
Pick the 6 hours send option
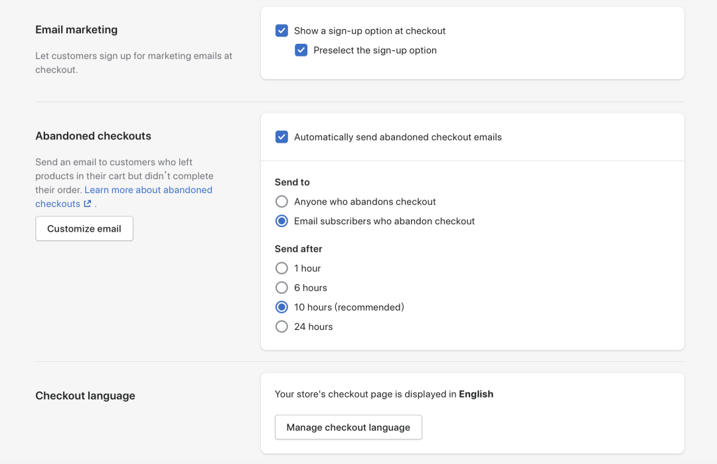click(281, 288)
